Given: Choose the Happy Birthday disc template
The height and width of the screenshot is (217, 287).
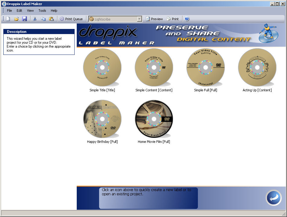Looking at the screenshot, I should tap(102, 119).
